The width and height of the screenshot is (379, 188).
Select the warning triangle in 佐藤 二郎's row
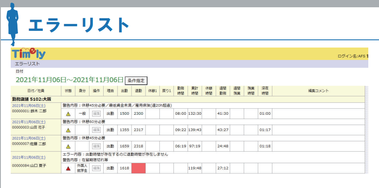(x=68, y=146)
